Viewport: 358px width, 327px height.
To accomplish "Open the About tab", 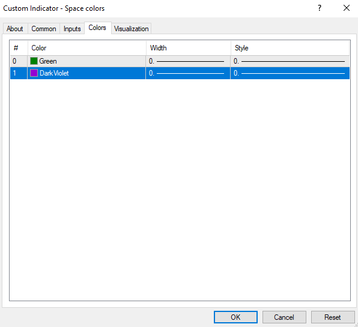I will 15,29.
